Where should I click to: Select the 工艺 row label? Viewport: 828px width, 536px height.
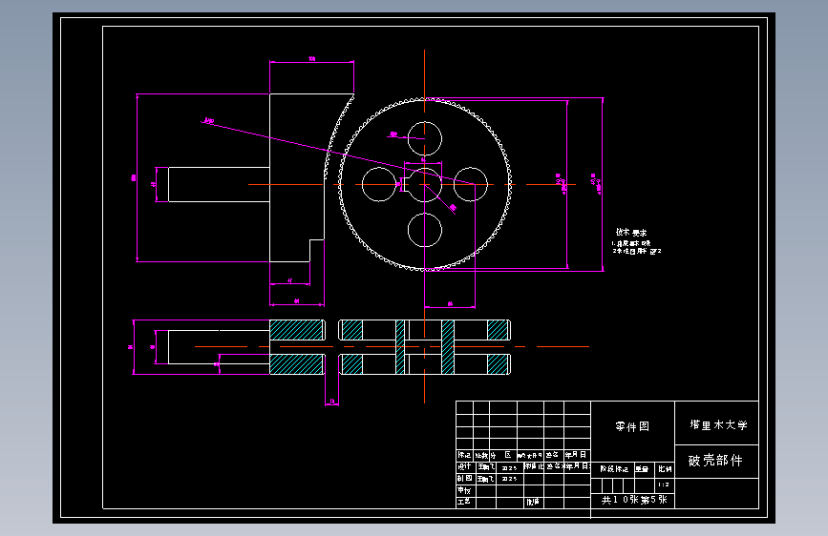463,501
